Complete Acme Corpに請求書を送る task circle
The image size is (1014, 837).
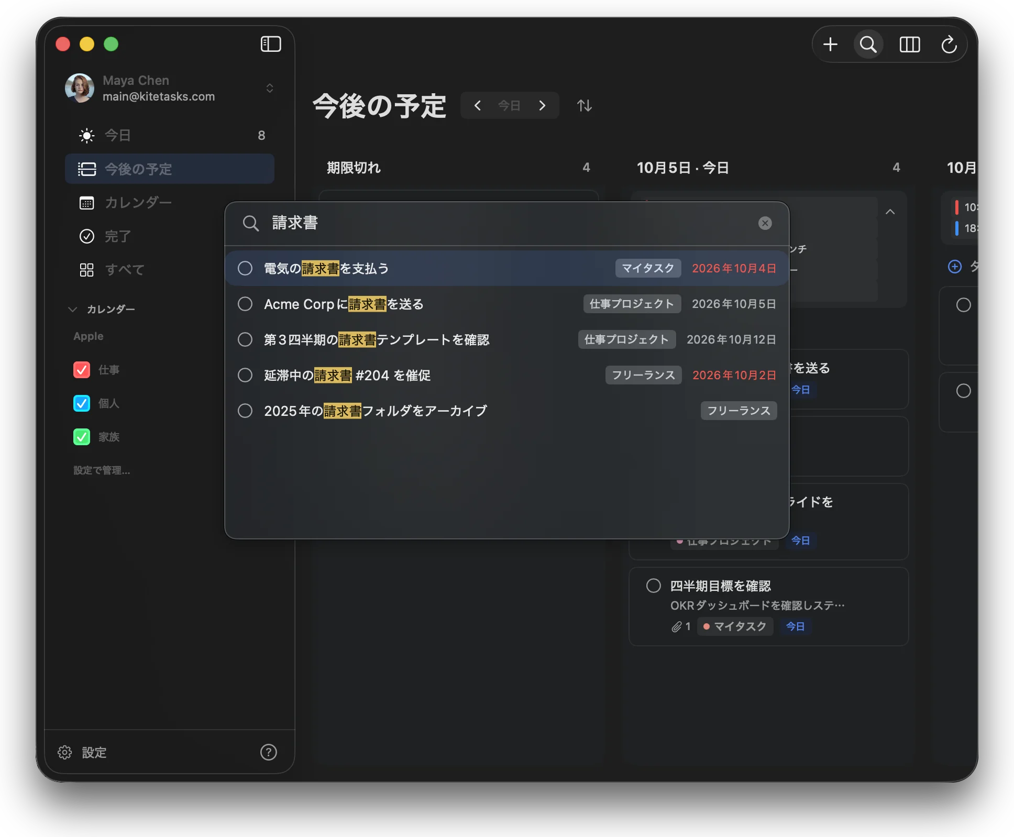[x=245, y=304]
